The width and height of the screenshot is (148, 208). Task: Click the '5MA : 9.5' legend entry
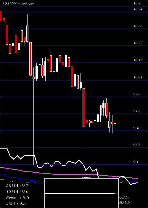(16, 203)
